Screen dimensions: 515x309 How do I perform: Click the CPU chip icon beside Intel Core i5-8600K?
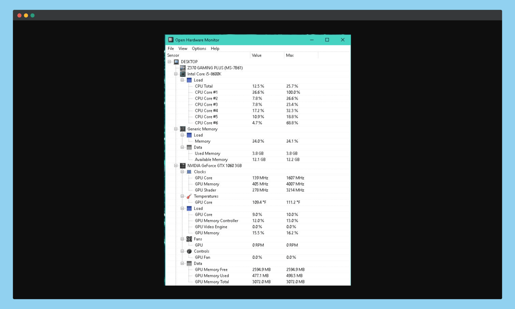click(x=183, y=74)
